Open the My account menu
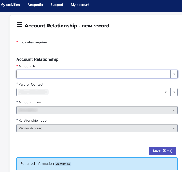Viewport: 182px width, 172px height. [x=80, y=5]
